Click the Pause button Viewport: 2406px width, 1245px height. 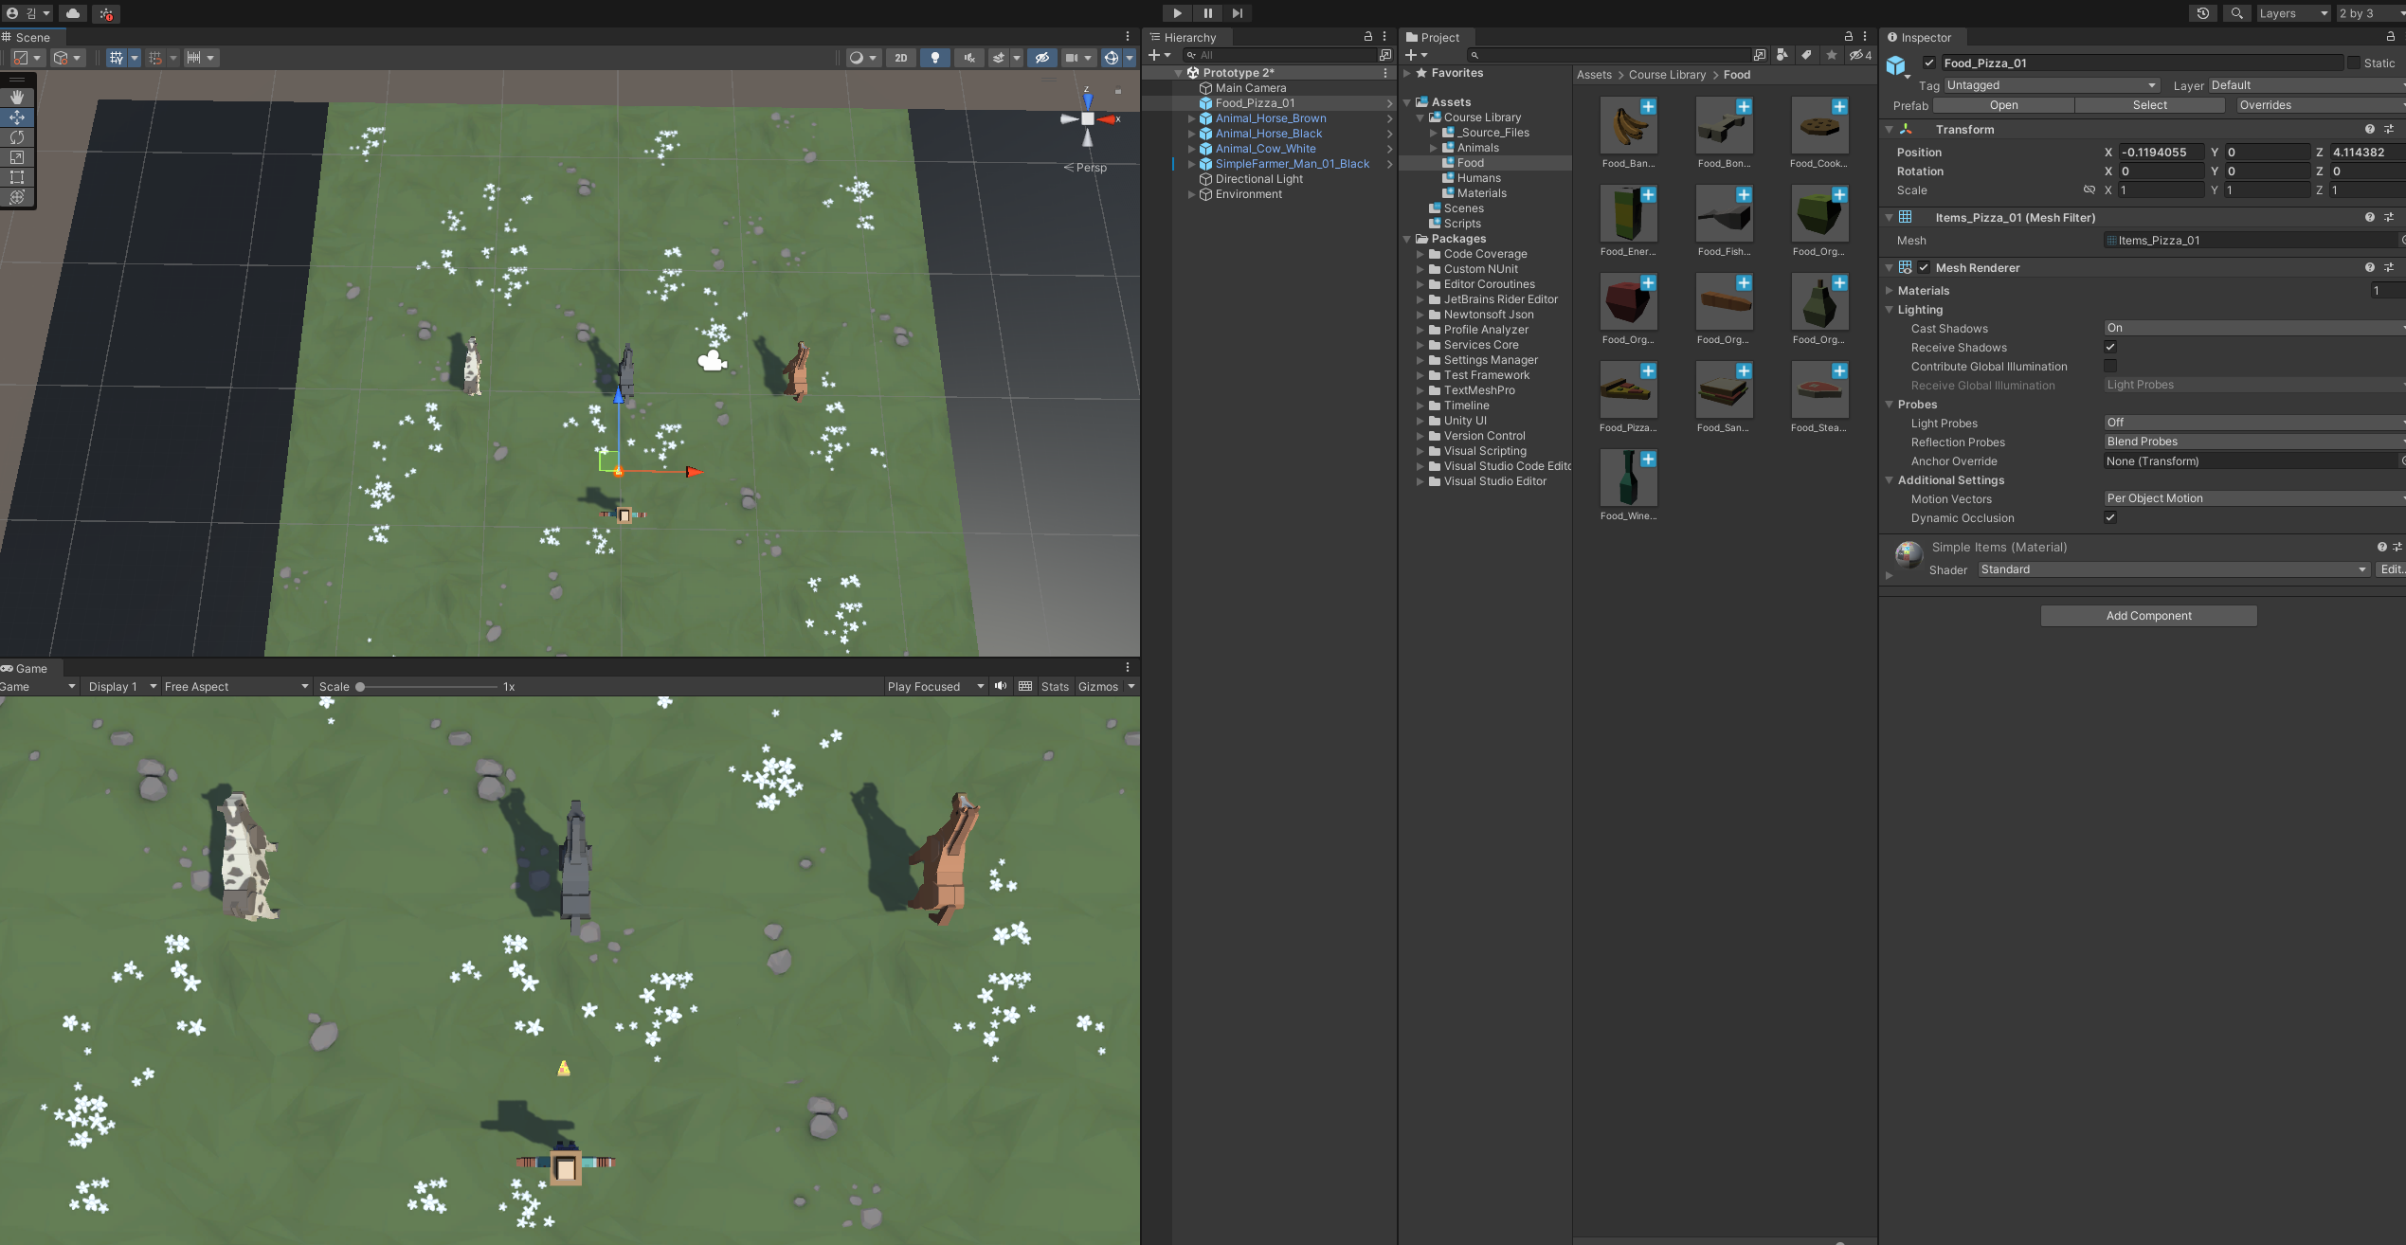click(x=1207, y=13)
